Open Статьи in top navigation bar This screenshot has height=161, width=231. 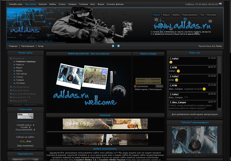coord(62,4)
